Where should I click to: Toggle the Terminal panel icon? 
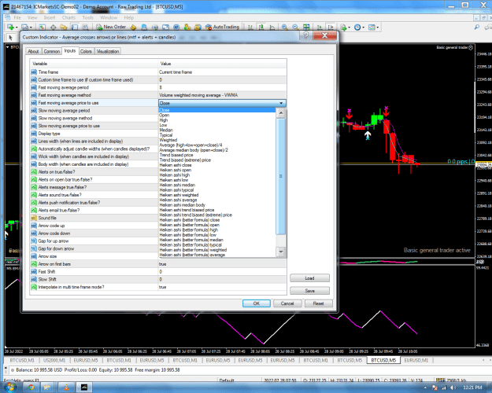[74, 28]
